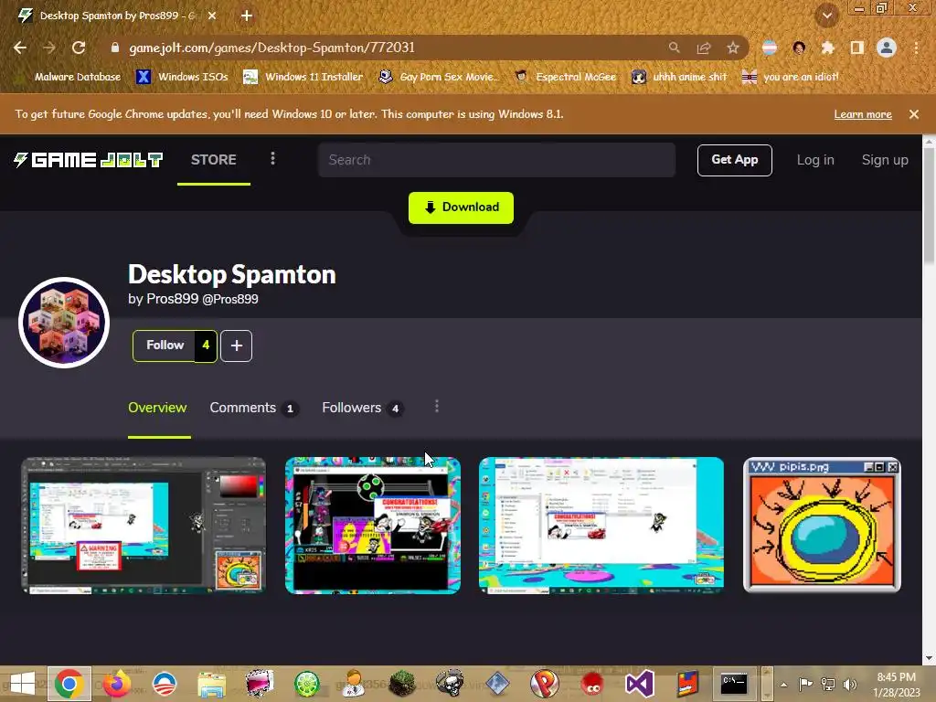
Task: Click the follower count badge 4
Action: click(206, 346)
